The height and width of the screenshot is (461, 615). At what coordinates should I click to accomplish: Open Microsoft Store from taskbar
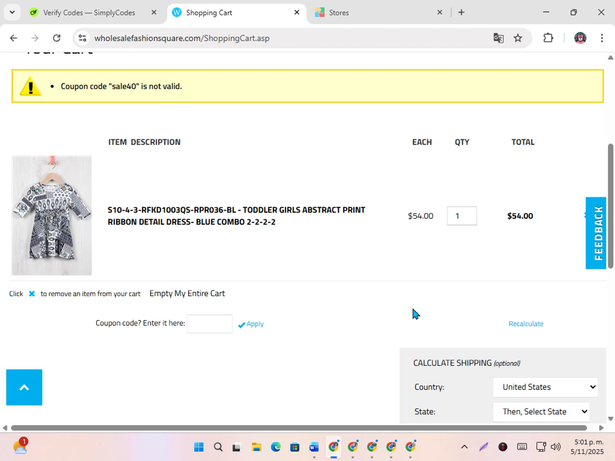(295, 447)
